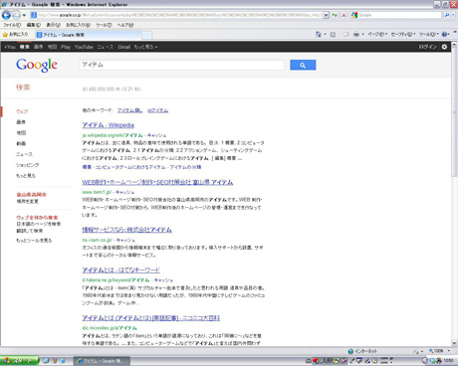The height and width of the screenshot is (366, 458).
Task: Click the IE taskbar button アイテム - Google
Action: (102, 361)
